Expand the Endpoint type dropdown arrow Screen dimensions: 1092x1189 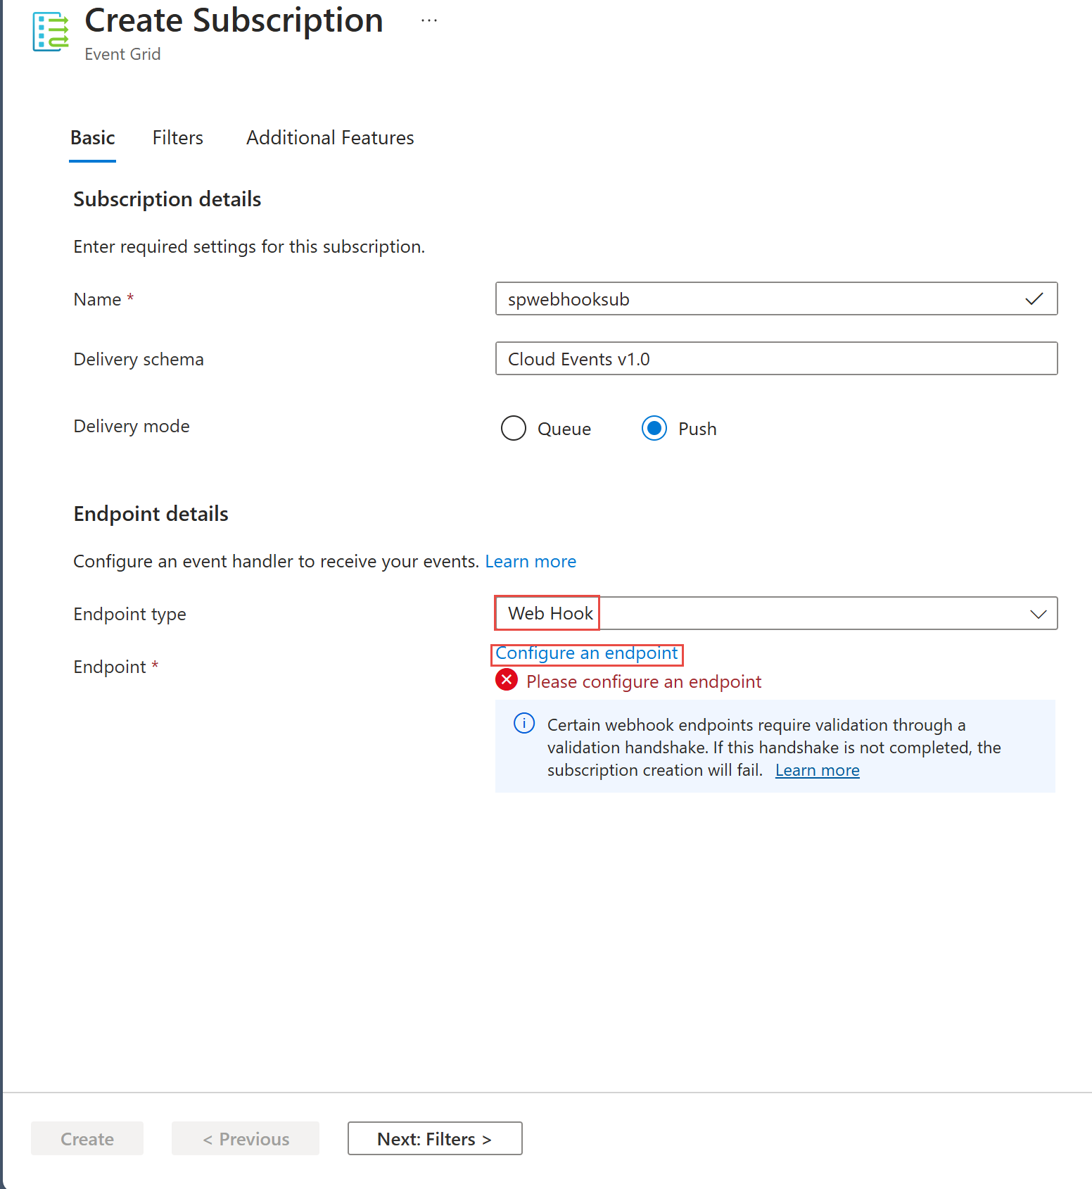[1038, 614]
